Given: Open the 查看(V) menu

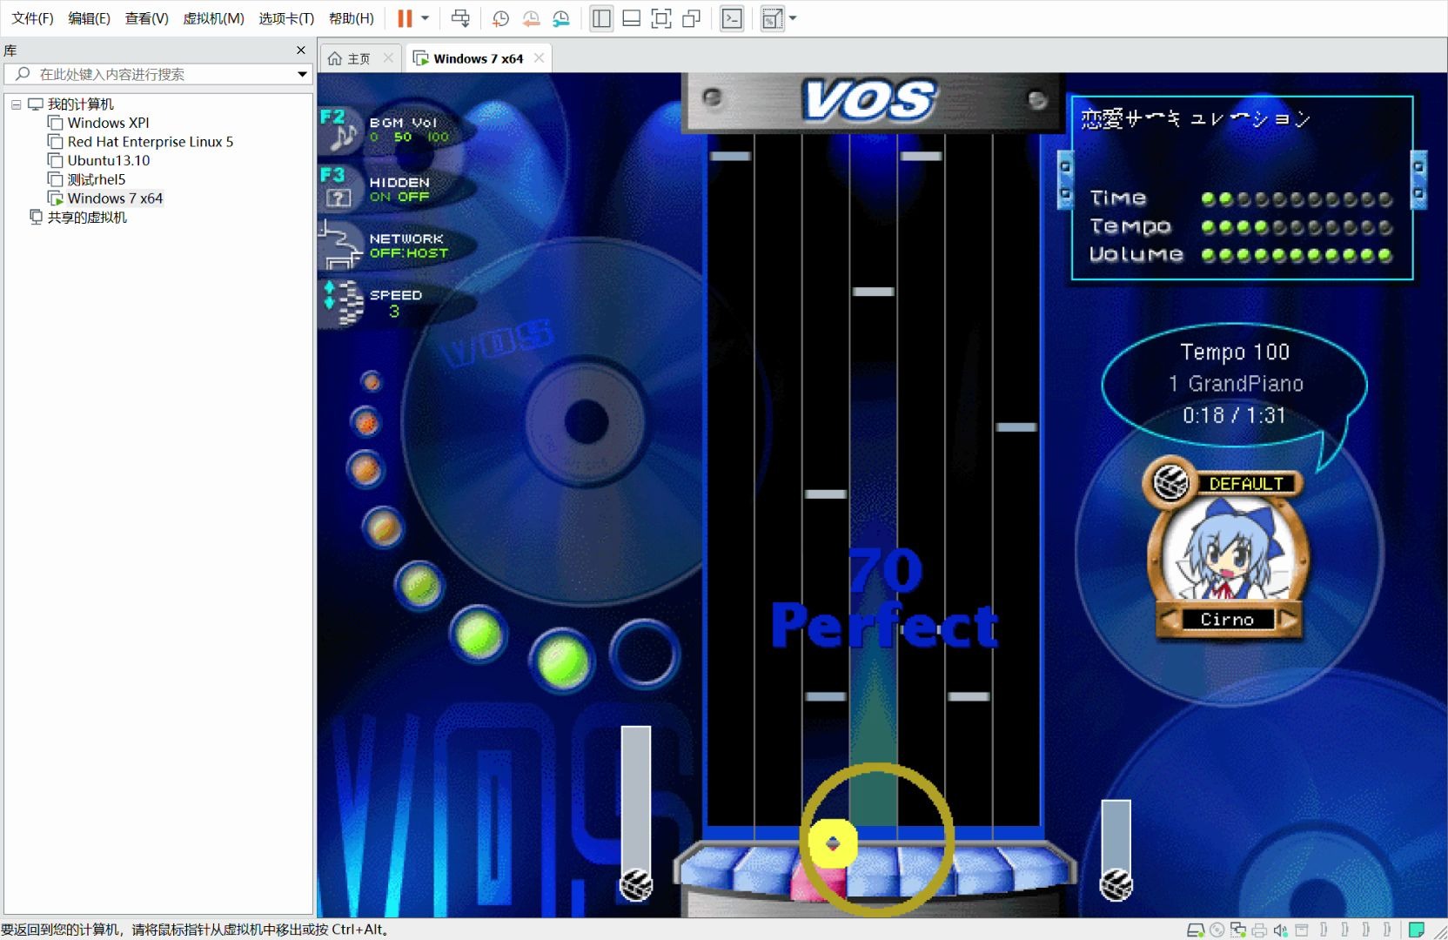Looking at the screenshot, I should 146,18.
